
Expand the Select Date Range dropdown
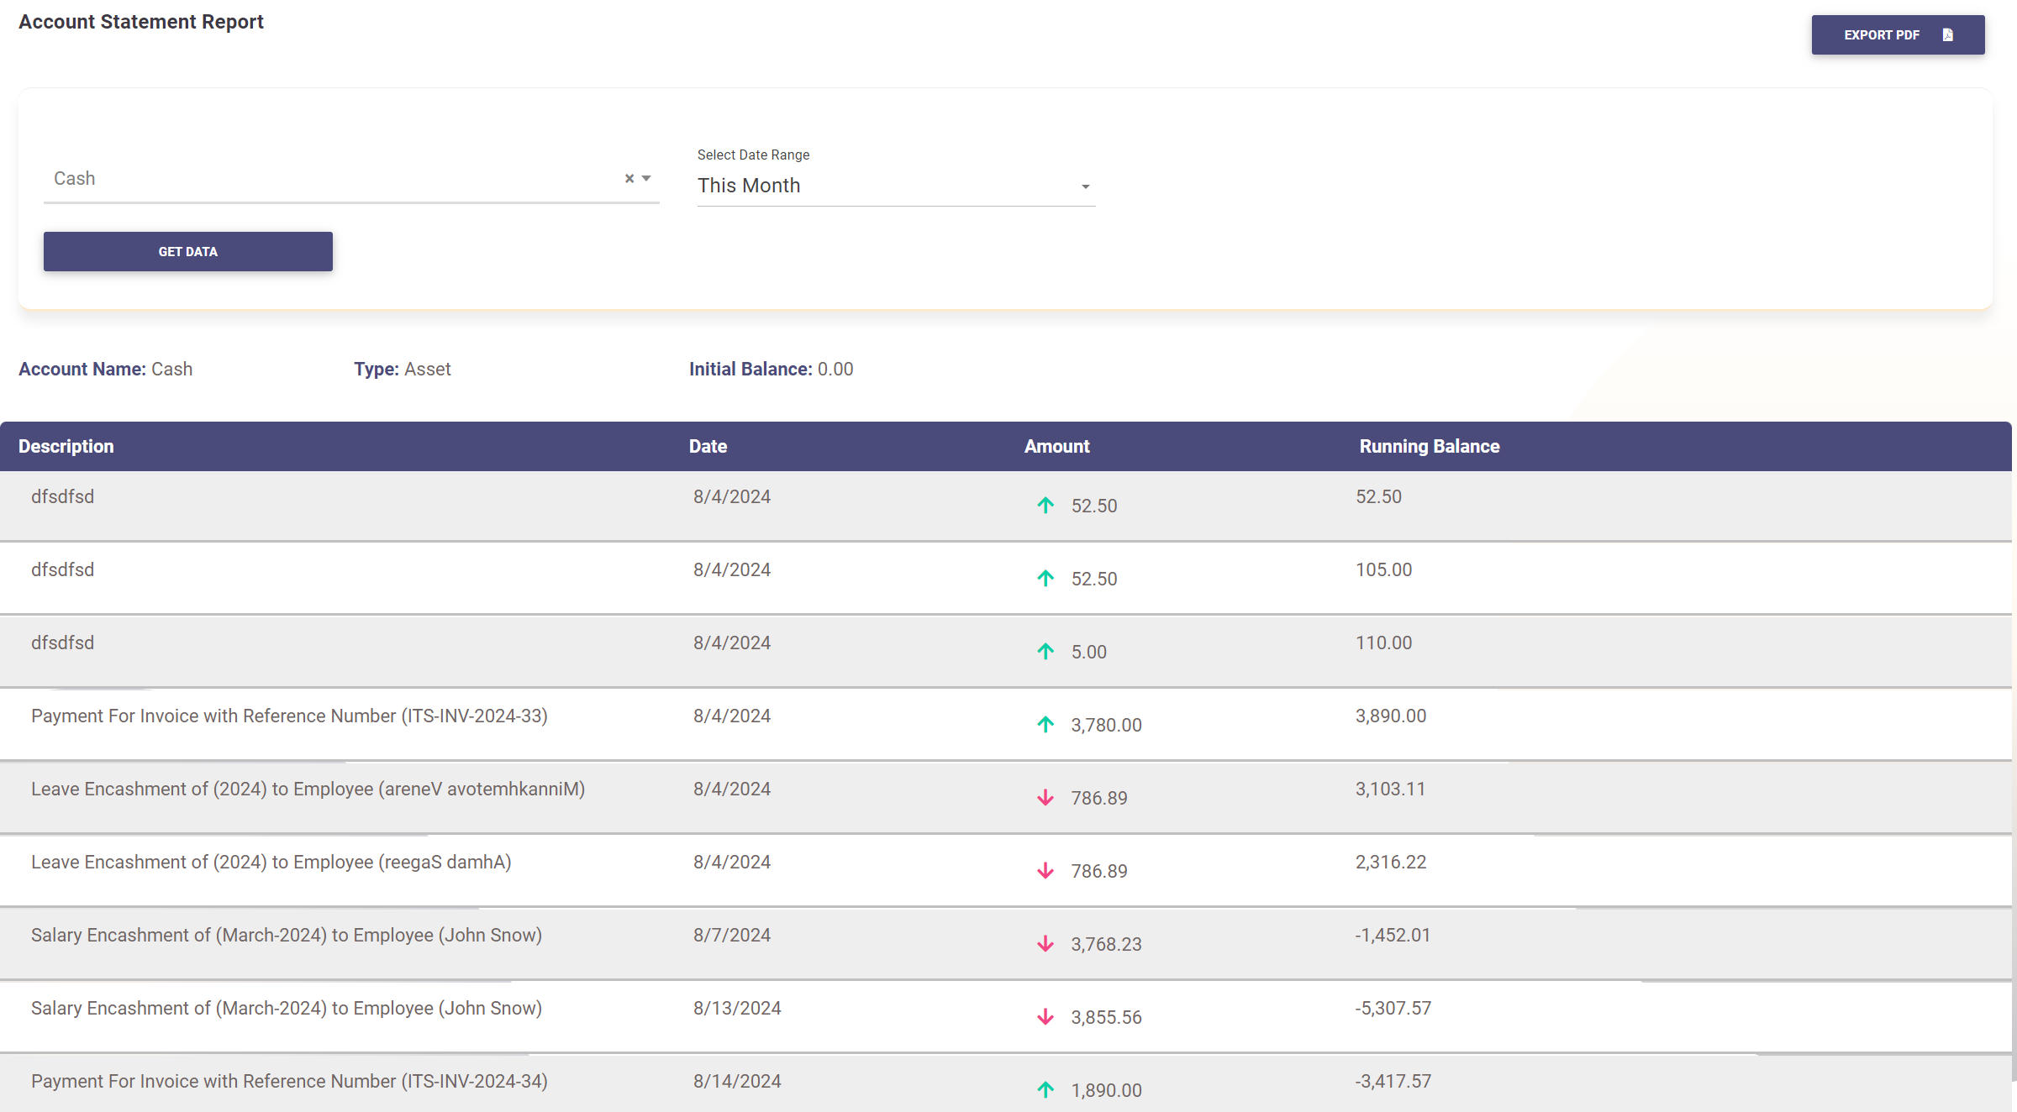click(1085, 186)
